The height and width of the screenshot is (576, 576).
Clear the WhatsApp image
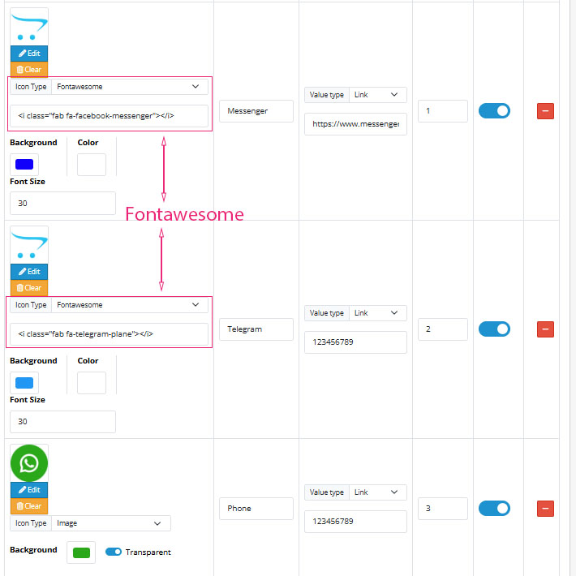point(29,505)
